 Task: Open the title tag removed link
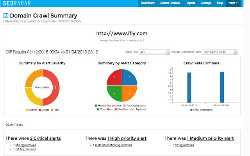click(26, 145)
